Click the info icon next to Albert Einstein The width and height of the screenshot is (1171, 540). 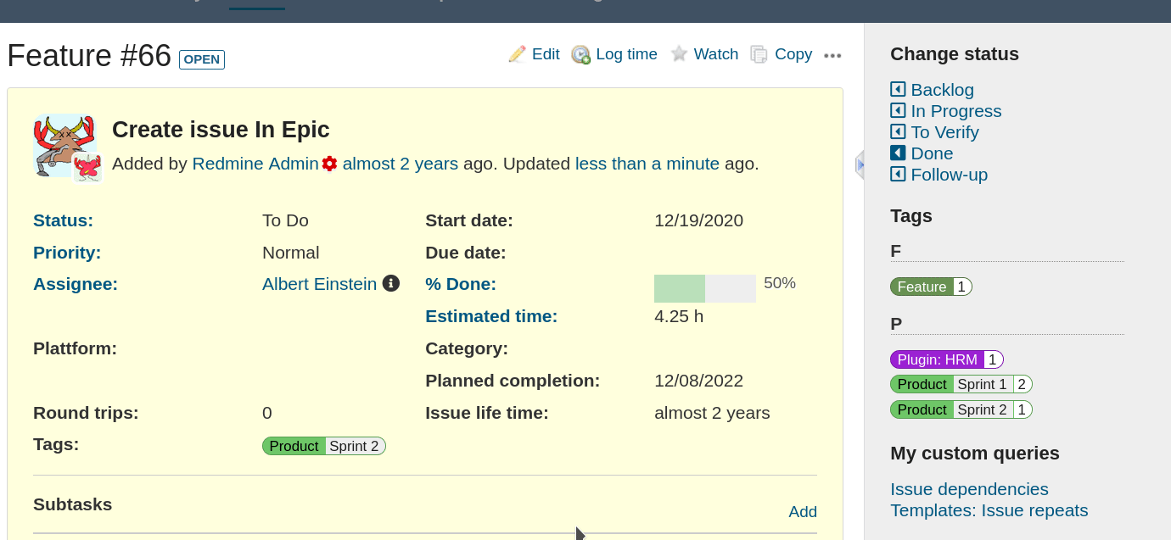click(x=391, y=283)
